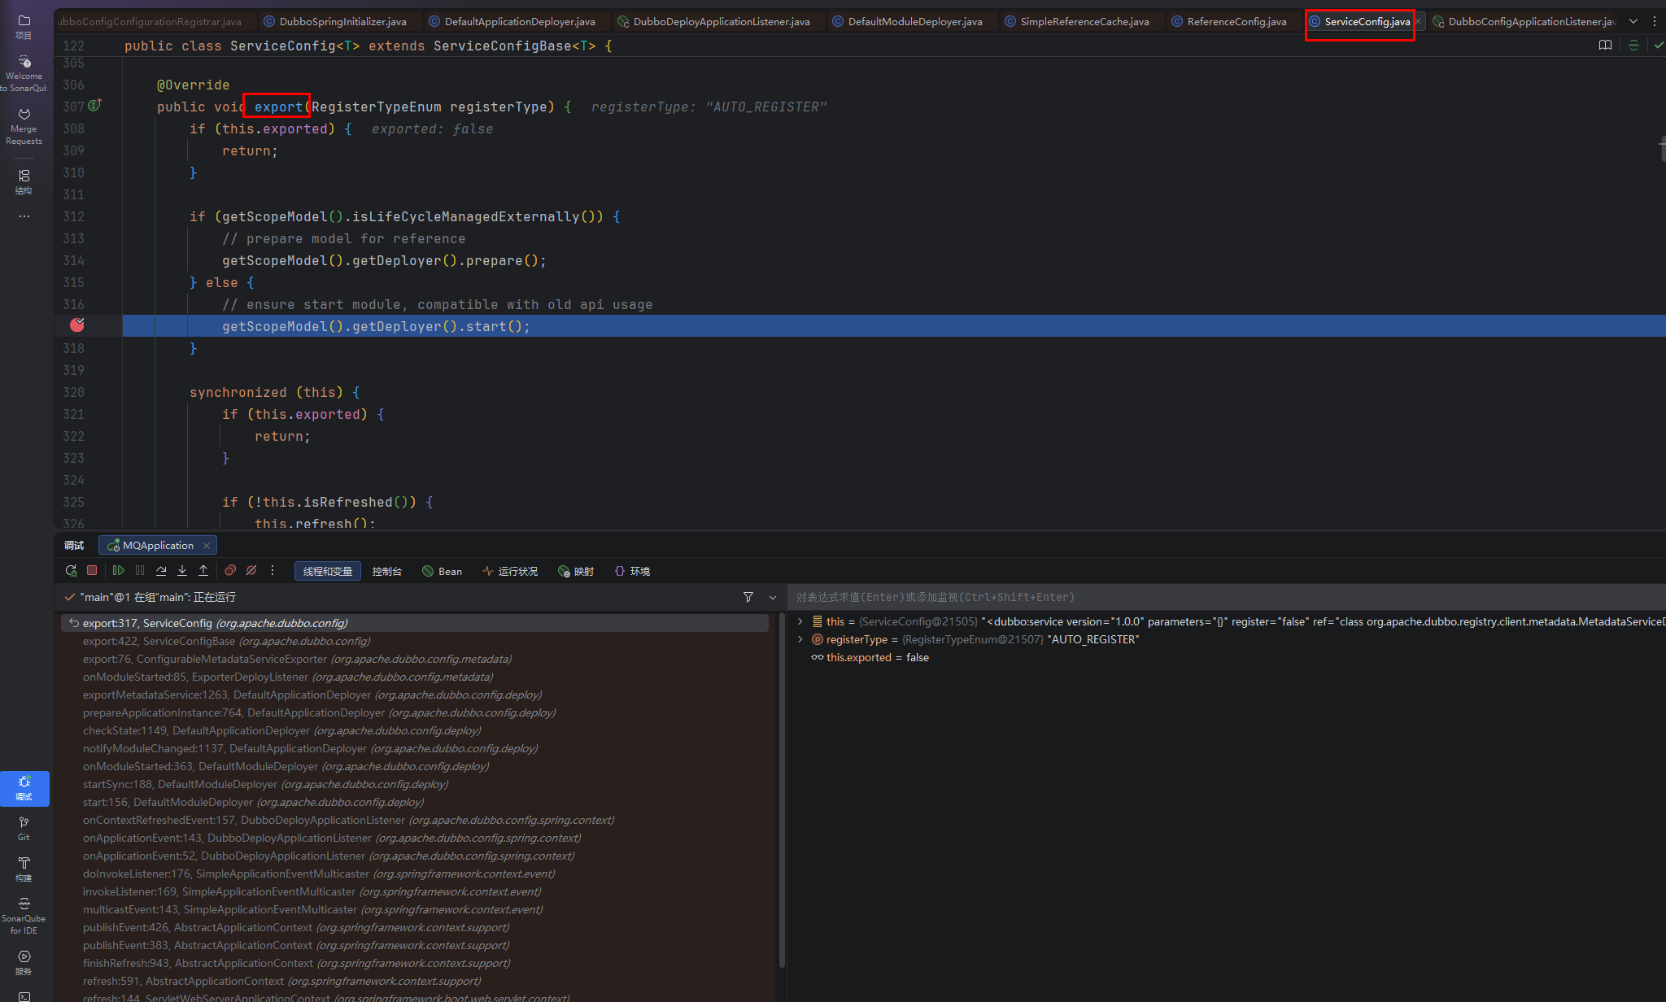The width and height of the screenshot is (1666, 1002).
Task: Resume program execution
Action: [x=119, y=571]
